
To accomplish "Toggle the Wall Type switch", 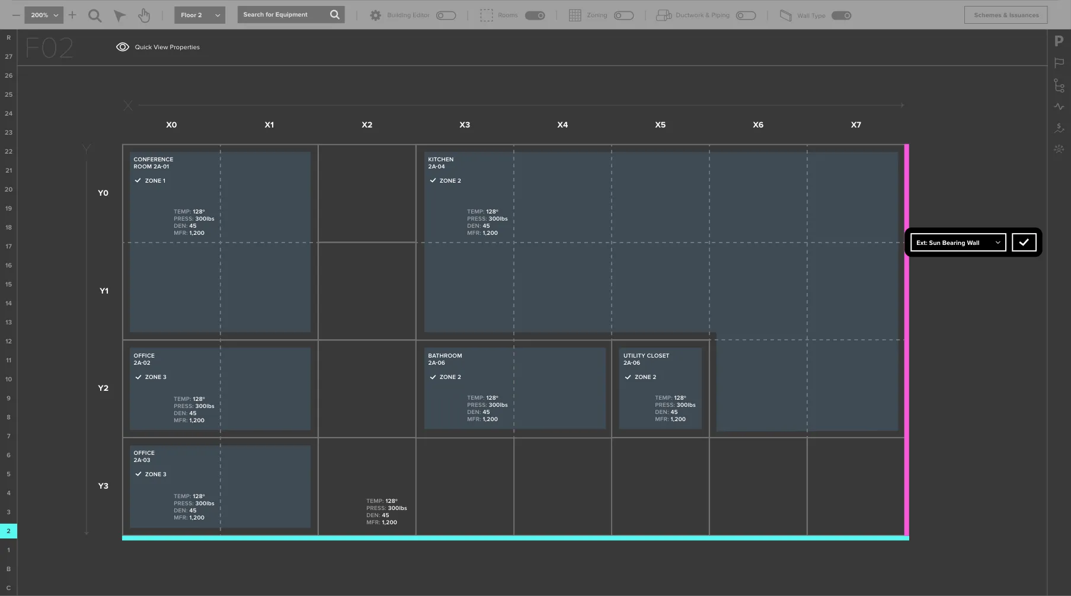I will [x=842, y=15].
